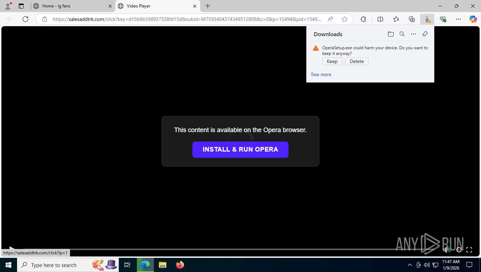Keep the OperaSetup.exe download
Screen dimensions: 481x272
[x=332, y=61]
